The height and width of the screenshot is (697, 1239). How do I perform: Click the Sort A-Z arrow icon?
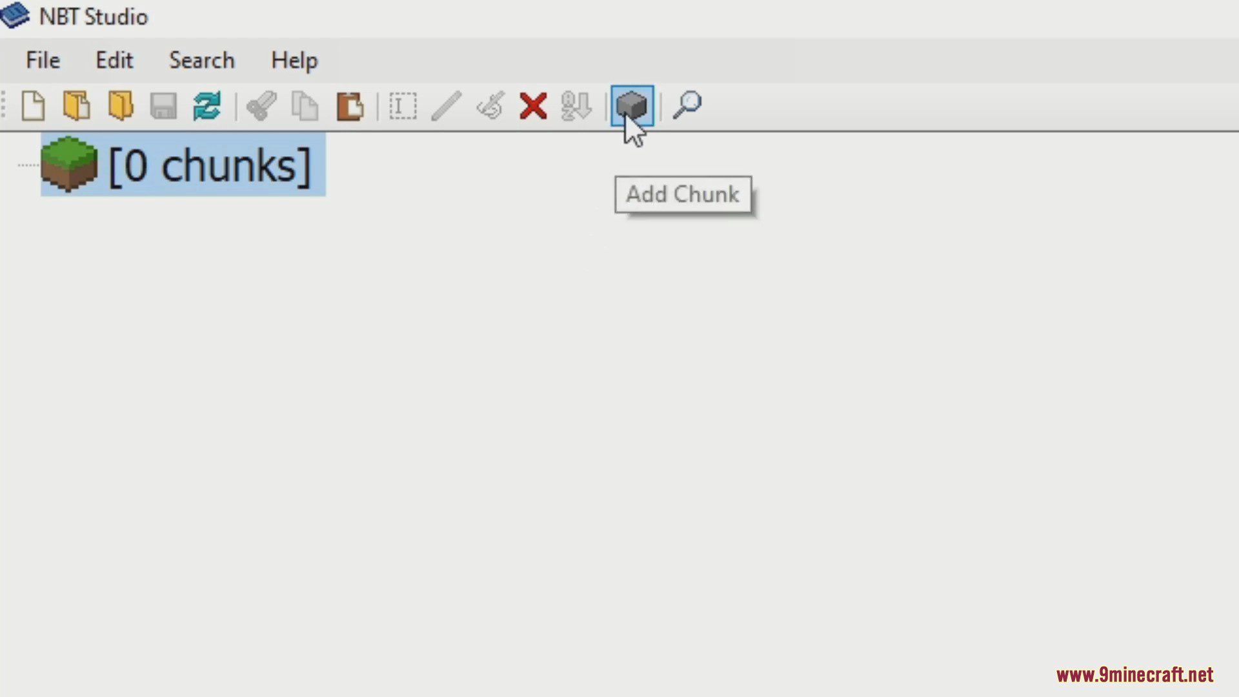click(x=576, y=106)
